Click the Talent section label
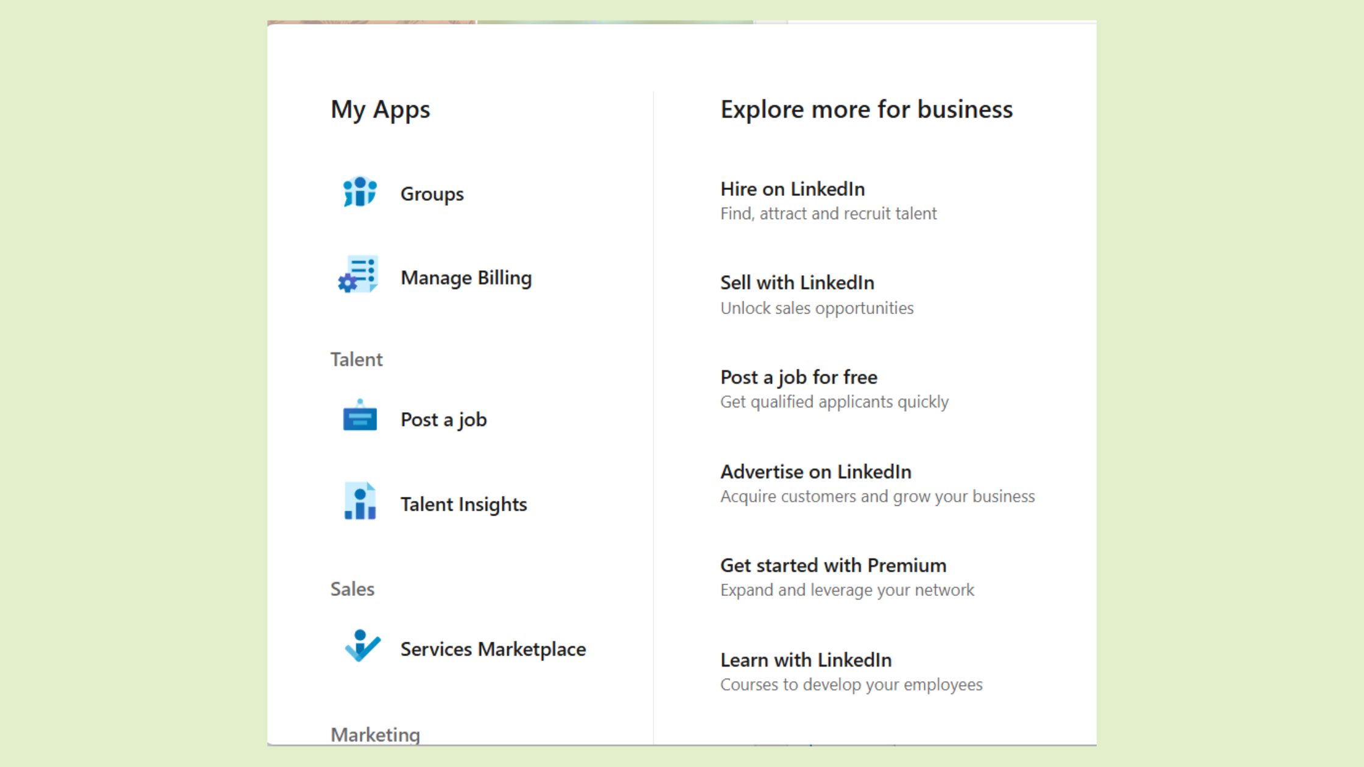The width and height of the screenshot is (1364, 767). point(356,360)
